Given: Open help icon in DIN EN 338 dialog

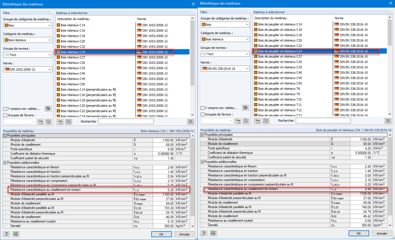Looking at the screenshot, I should click(x=203, y=233).
